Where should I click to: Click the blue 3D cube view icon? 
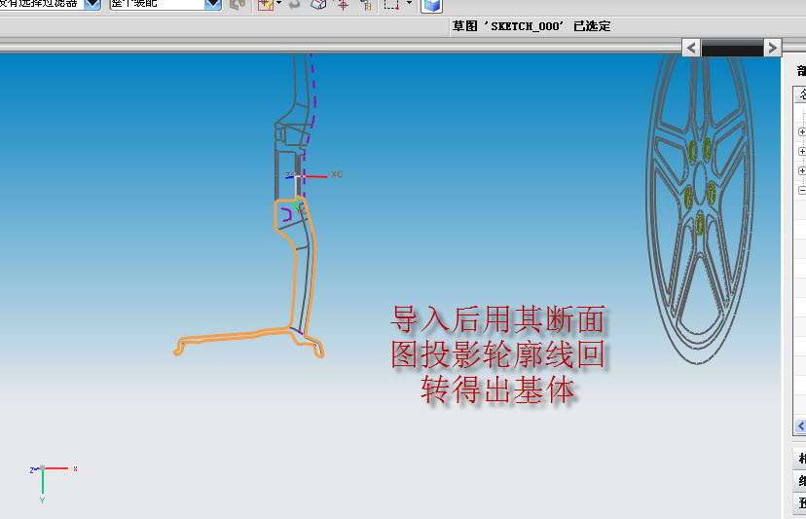[432, 5]
